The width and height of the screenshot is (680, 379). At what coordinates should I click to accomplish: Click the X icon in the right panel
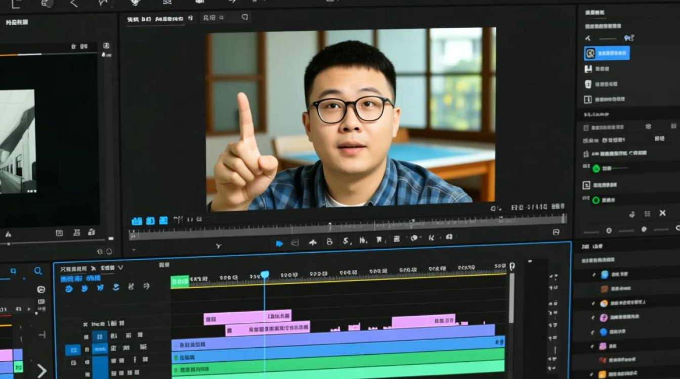(x=662, y=213)
